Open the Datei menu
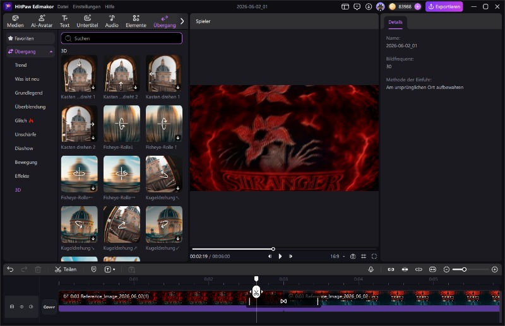 click(62, 6)
